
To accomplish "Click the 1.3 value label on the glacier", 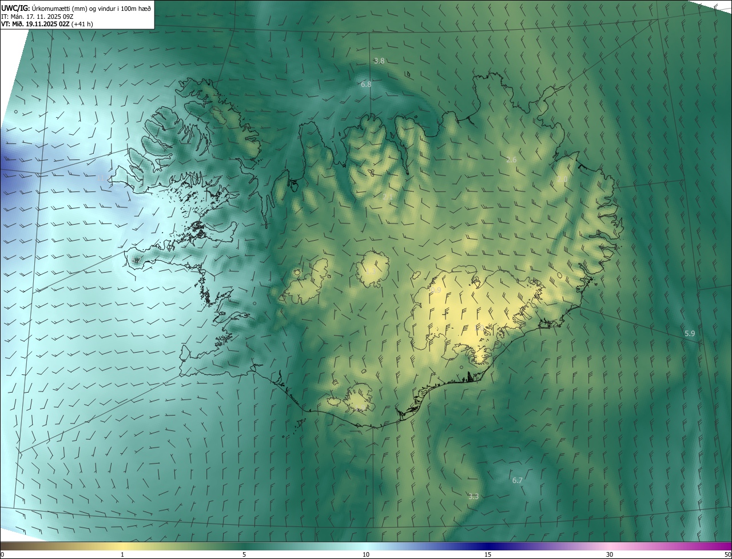I will pos(371,270).
